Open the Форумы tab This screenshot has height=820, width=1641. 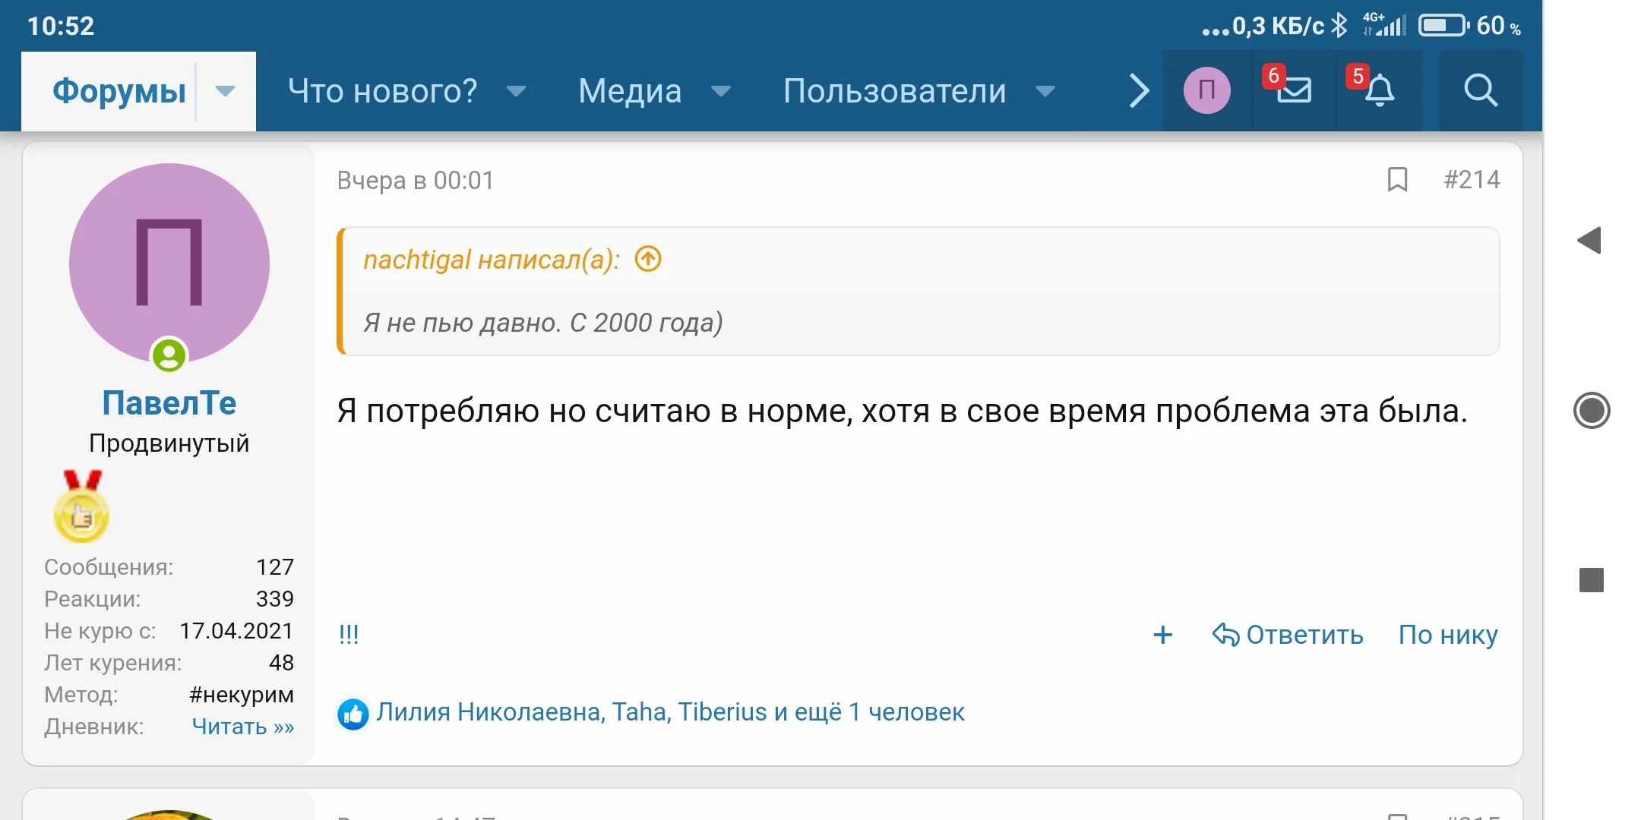click(x=119, y=92)
